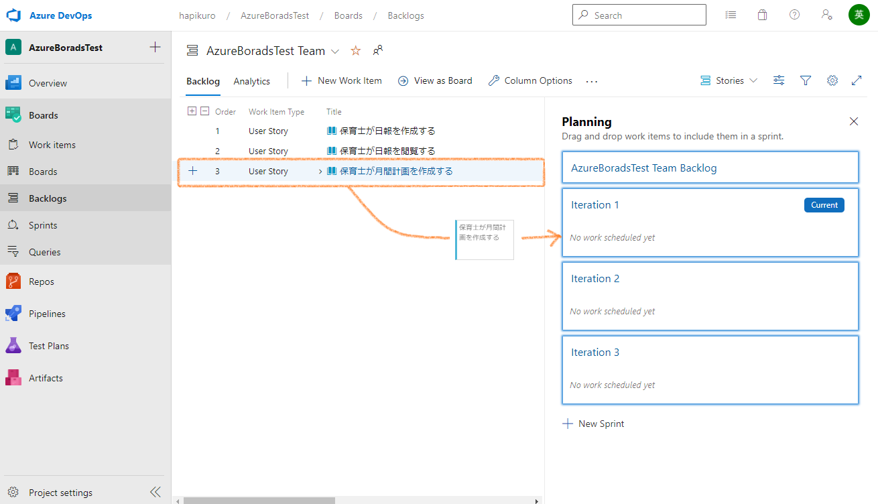Image resolution: width=878 pixels, height=504 pixels.
Task: Click the Boards breadcrumb link
Action: coord(349,15)
